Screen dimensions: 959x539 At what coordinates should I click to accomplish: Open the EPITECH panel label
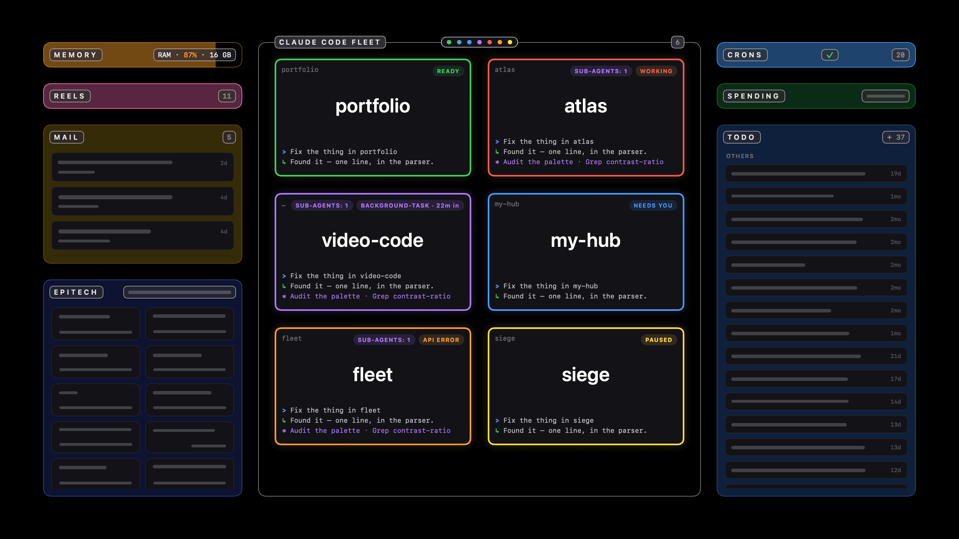point(76,292)
